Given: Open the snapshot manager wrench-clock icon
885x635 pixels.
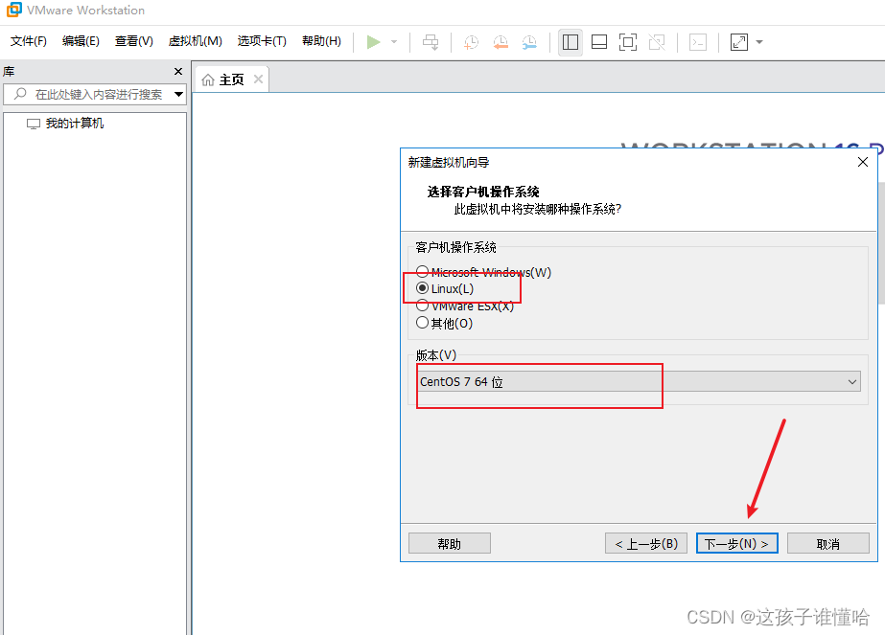Looking at the screenshot, I should (529, 42).
